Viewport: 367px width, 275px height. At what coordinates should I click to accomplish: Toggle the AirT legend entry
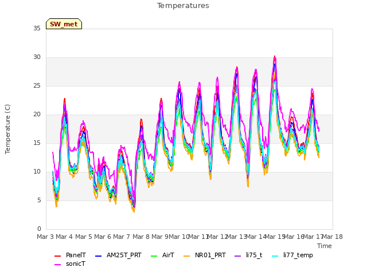click(163, 255)
